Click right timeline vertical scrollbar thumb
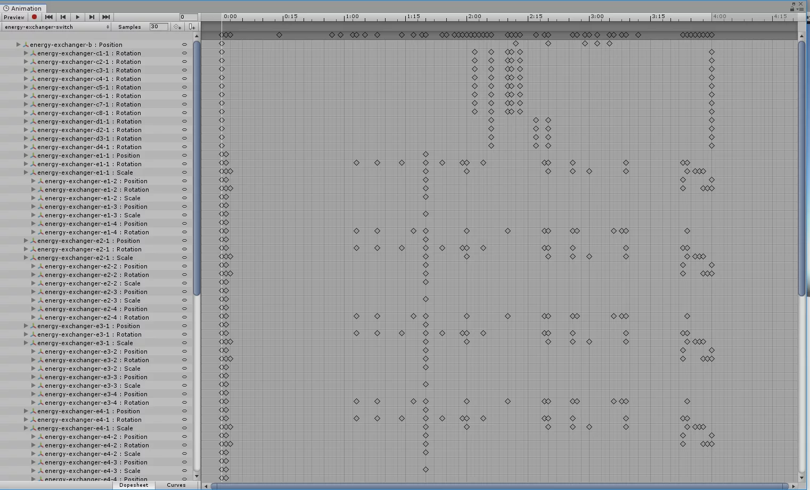Screen dimensions: 810x490 (801, 168)
